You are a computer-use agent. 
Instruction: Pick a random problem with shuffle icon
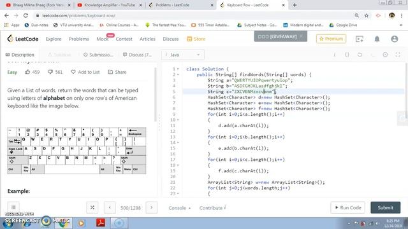[x=92, y=207]
